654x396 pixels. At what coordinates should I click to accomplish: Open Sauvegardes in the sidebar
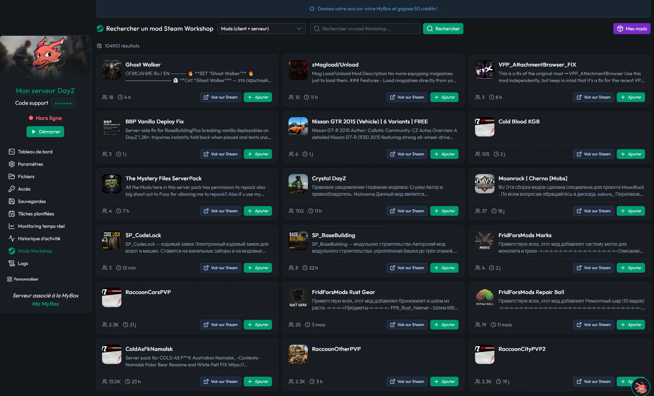point(32,201)
